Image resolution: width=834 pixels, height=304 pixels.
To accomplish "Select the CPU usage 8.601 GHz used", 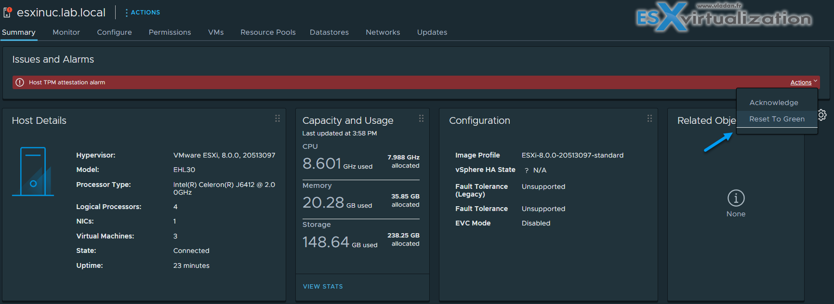I will 337,164.
